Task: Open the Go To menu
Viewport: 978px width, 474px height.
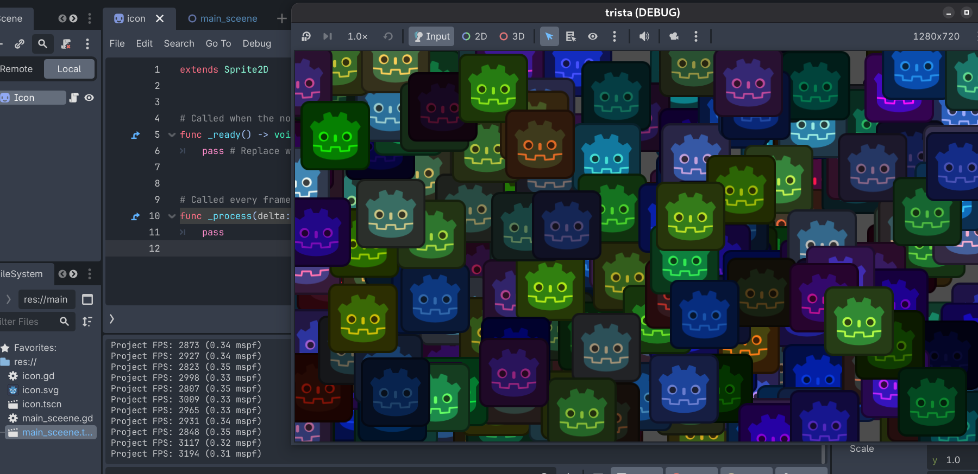Action: point(218,43)
